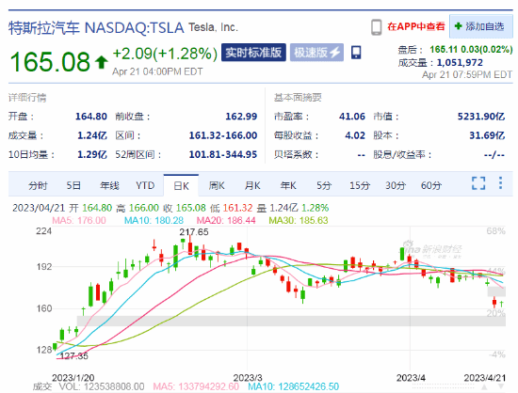
Task: Open the 年线 chart tab
Action: click(109, 185)
